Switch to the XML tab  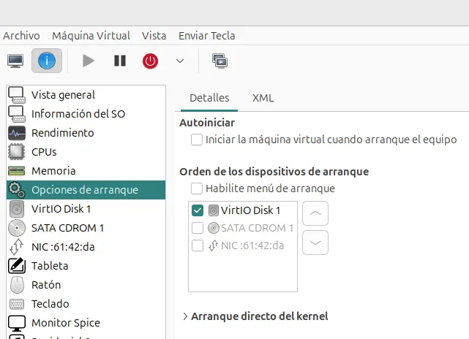coord(263,98)
